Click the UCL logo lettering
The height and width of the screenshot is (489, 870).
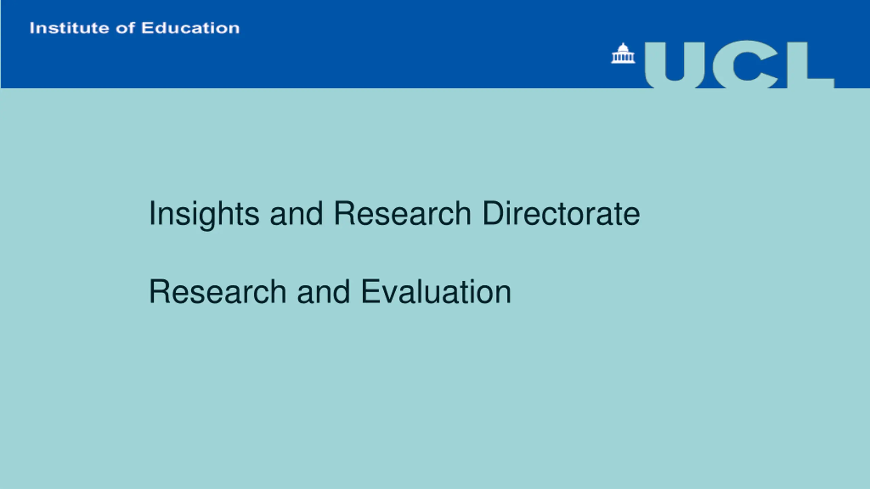[739, 65]
